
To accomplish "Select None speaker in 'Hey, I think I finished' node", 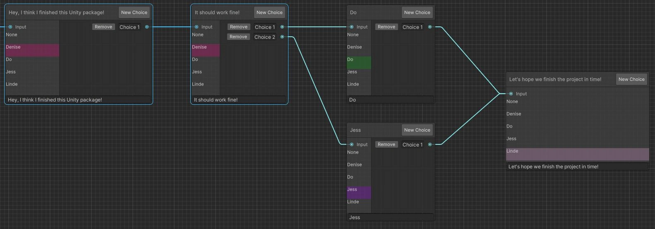I will 32,38.
